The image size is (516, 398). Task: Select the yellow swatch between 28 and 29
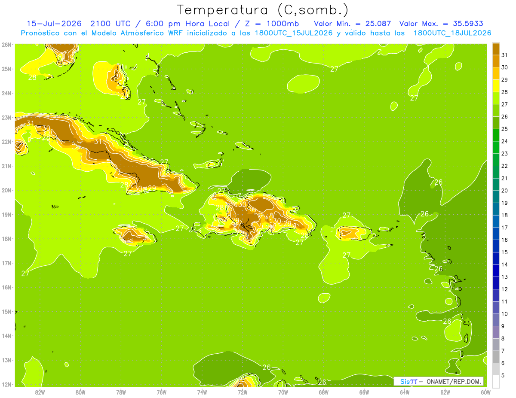[496, 86]
